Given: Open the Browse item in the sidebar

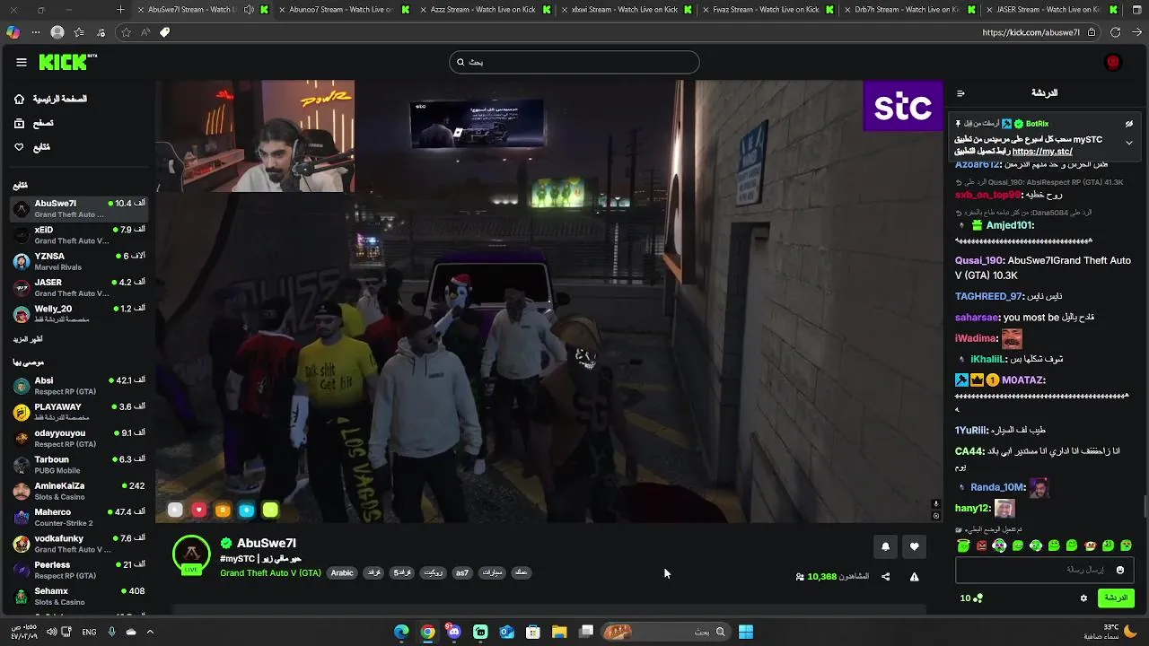Looking at the screenshot, I should point(34,123).
